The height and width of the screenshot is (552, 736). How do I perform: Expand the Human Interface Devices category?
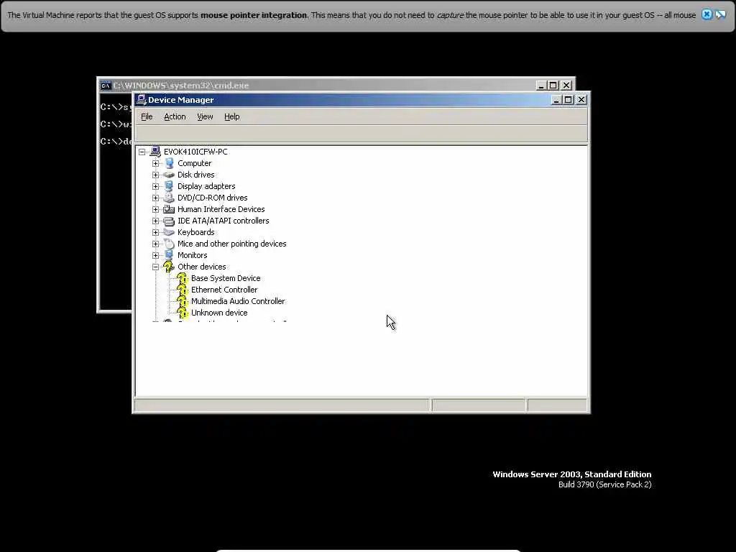click(155, 209)
